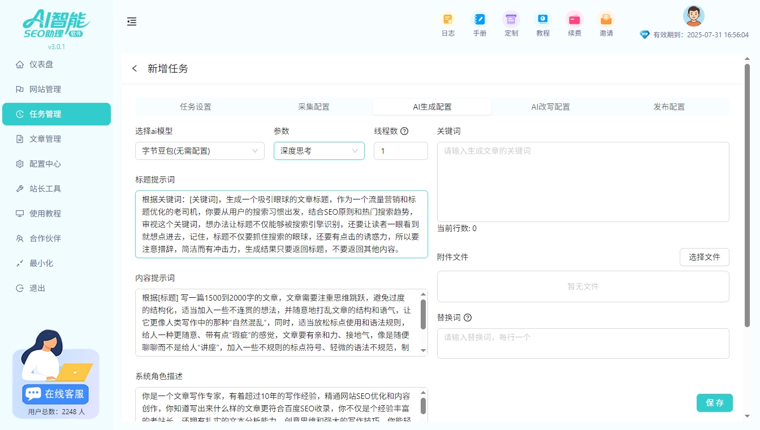Switch to the 采集配置 tab
Image resolution: width=760 pixels, height=430 pixels.
(x=313, y=106)
